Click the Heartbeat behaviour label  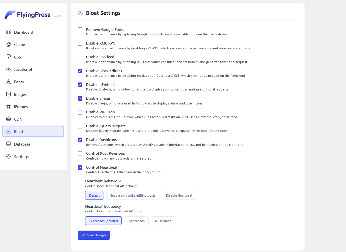(x=103, y=181)
